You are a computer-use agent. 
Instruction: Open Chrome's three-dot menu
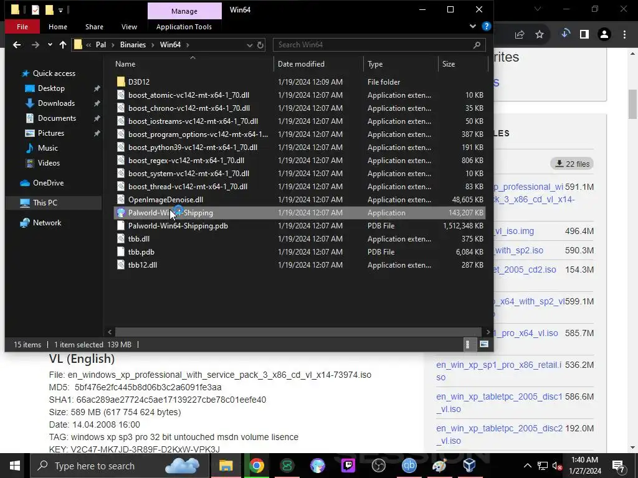(x=624, y=35)
